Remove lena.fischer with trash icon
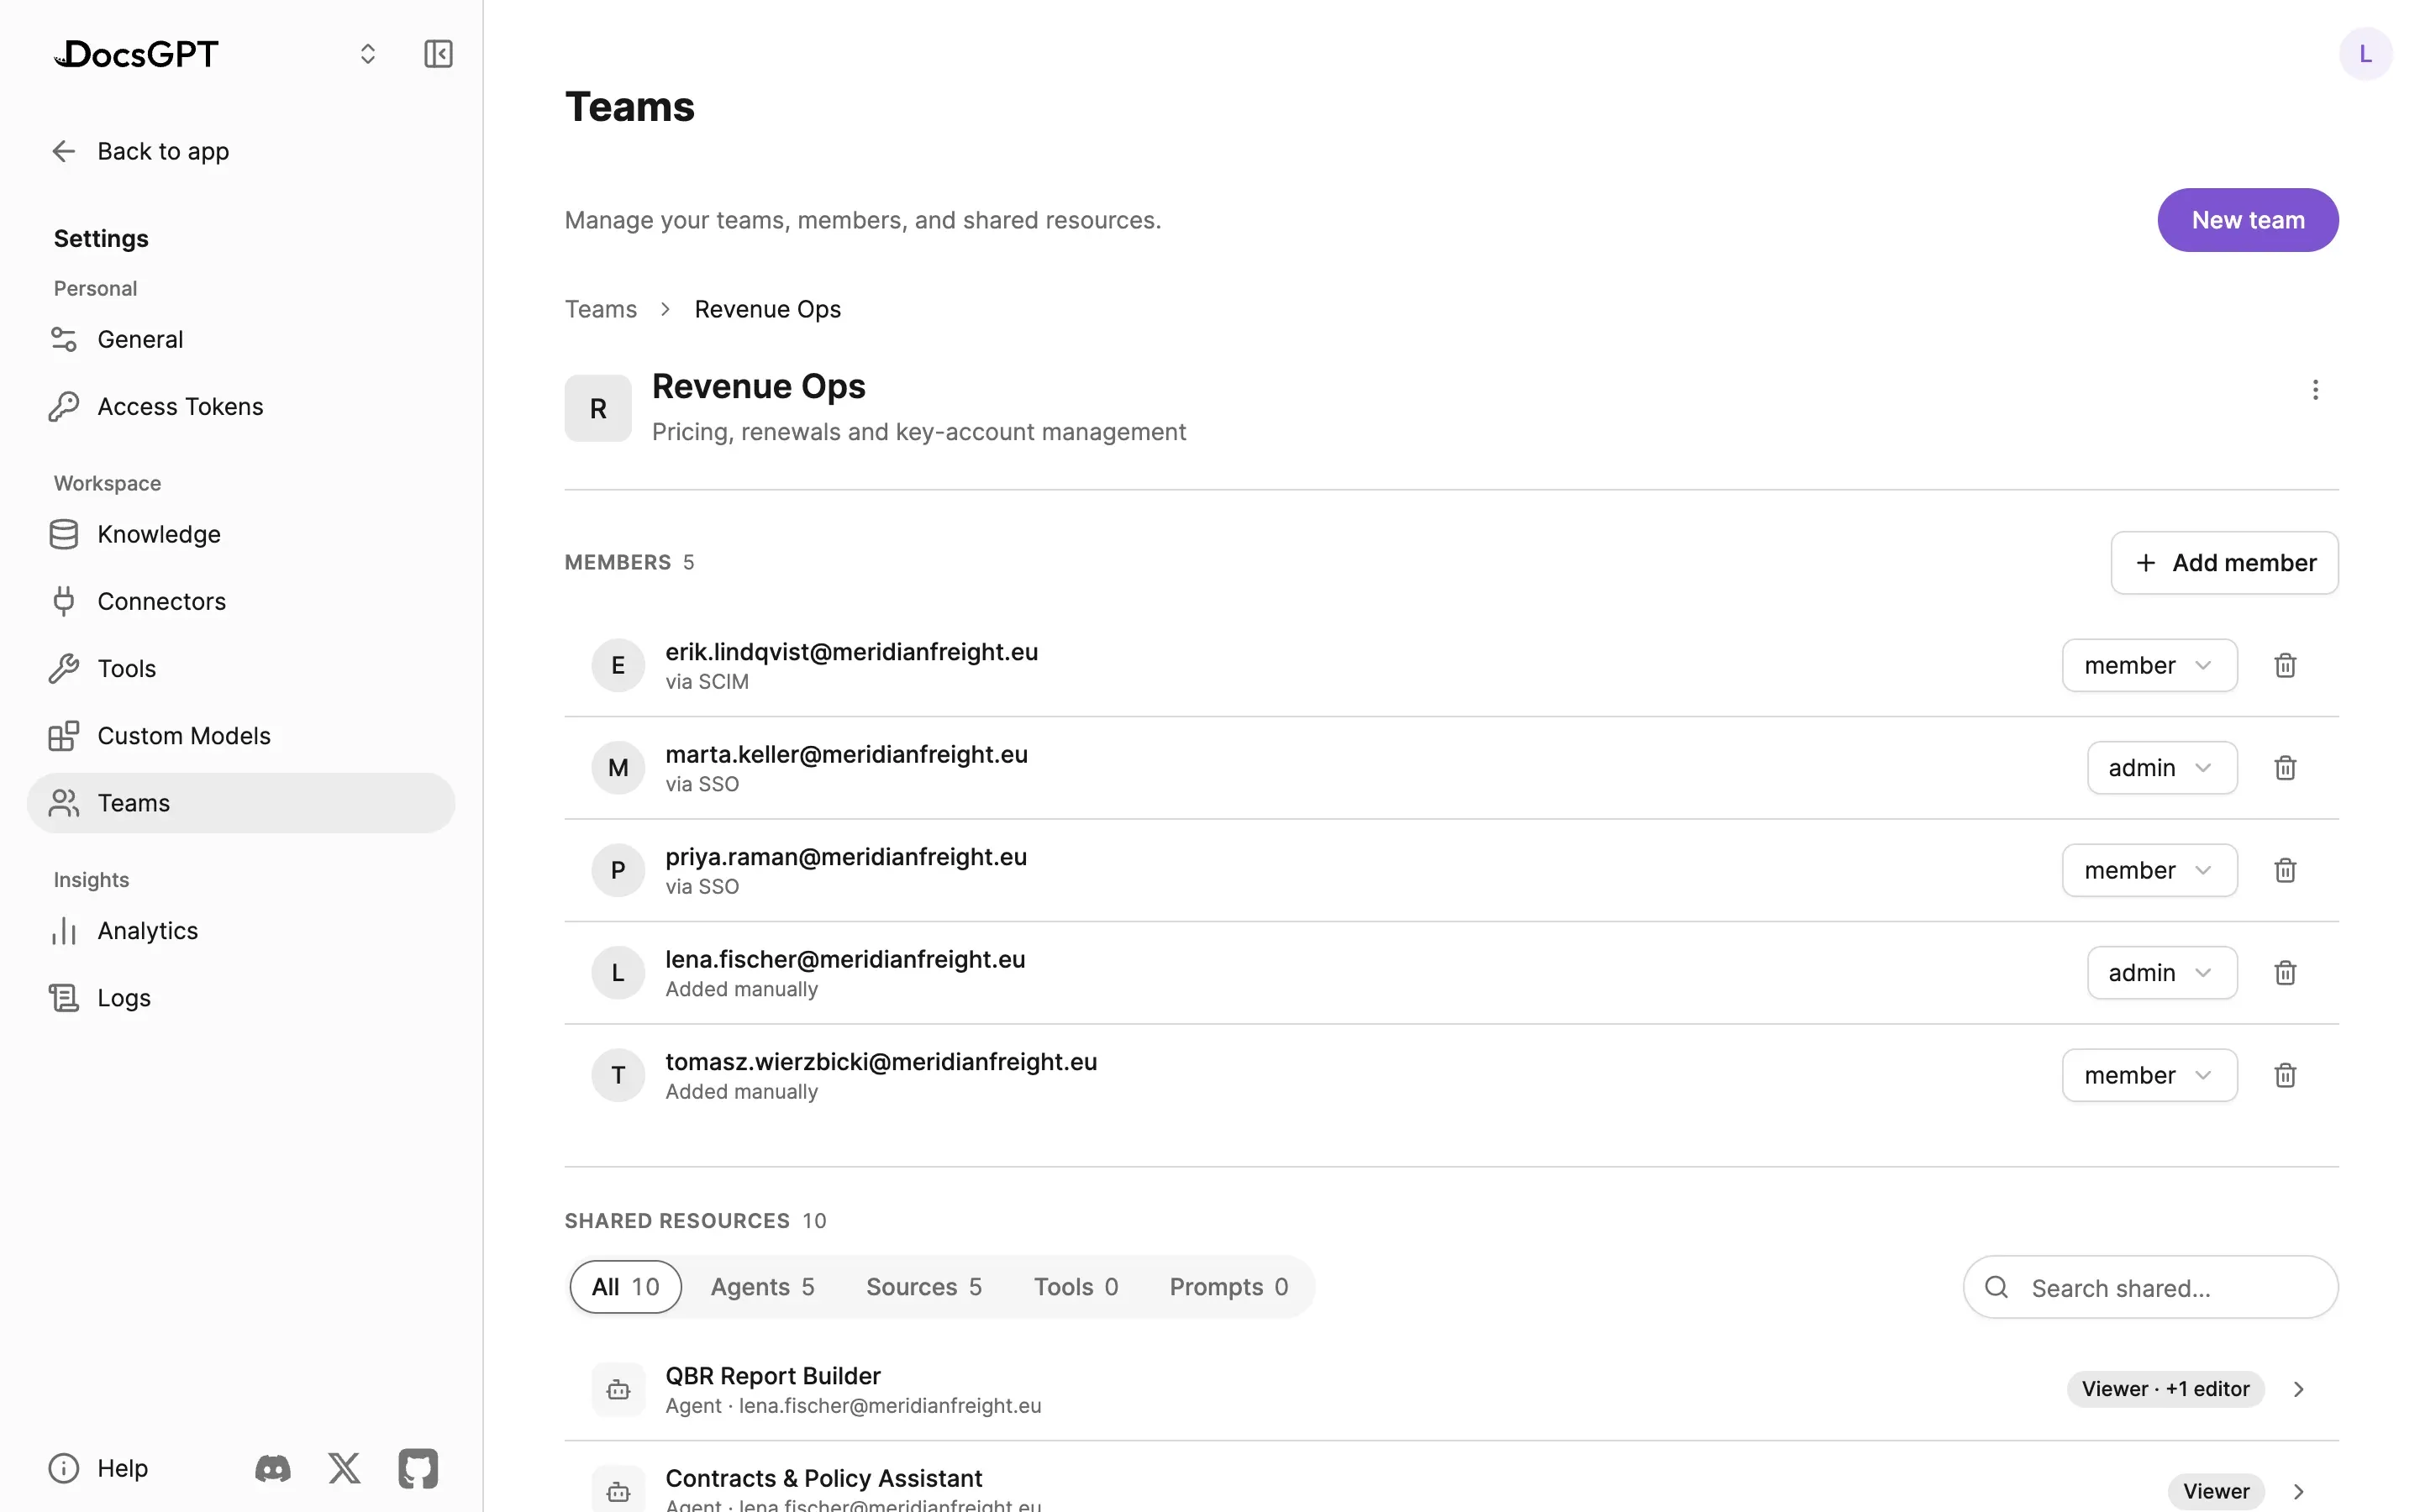 pyautogui.click(x=2285, y=972)
